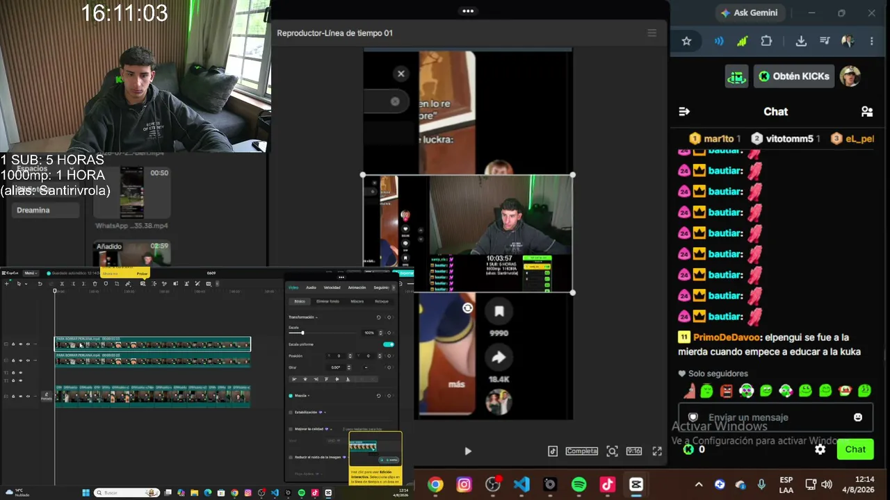Show hidden system tray icons
890x500 pixels.
coord(699,485)
